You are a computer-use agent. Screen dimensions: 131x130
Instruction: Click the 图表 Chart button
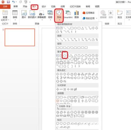(x=77, y=14)
